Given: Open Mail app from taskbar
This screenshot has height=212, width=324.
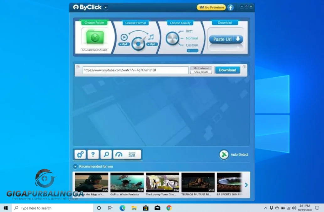Looking at the screenshot, I should [x=157, y=208].
